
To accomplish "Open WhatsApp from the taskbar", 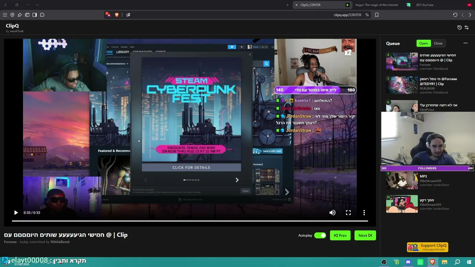I will [420, 262].
